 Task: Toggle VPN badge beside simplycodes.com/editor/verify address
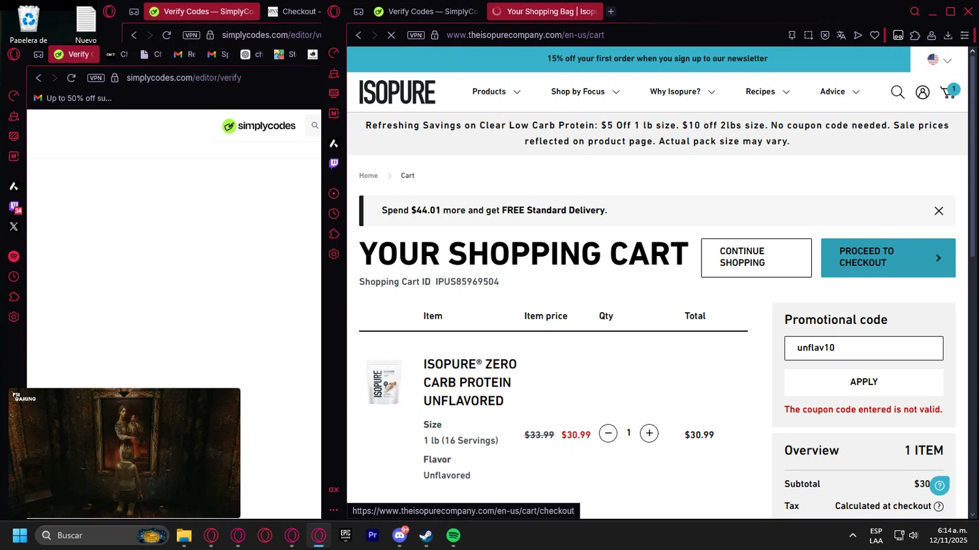(96, 78)
